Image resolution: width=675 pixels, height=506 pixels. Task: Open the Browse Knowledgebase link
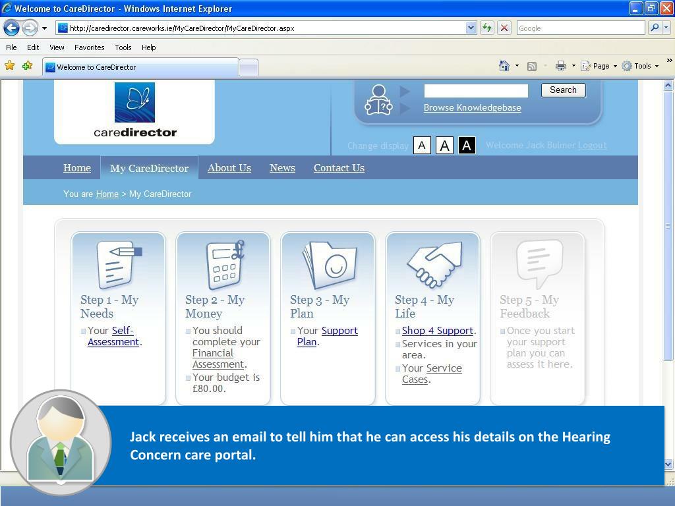(x=472, y=107)
